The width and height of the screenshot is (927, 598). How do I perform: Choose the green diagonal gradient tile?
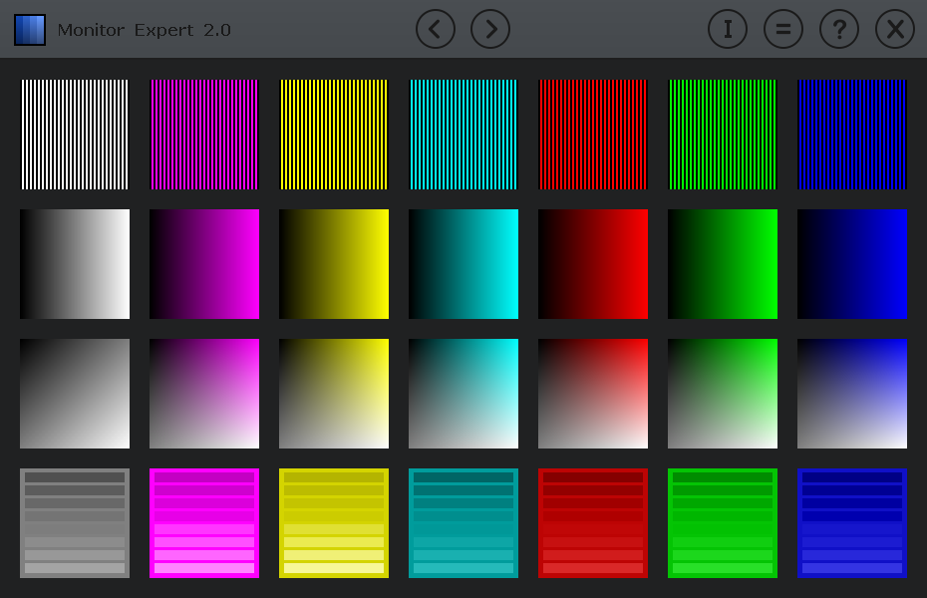pyautogui.click(x=723, y=394)
